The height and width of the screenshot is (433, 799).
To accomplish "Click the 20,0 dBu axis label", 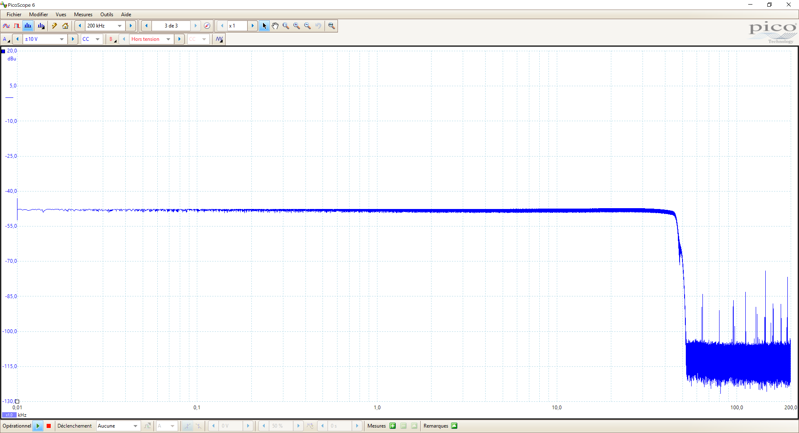I will point(12,51).
